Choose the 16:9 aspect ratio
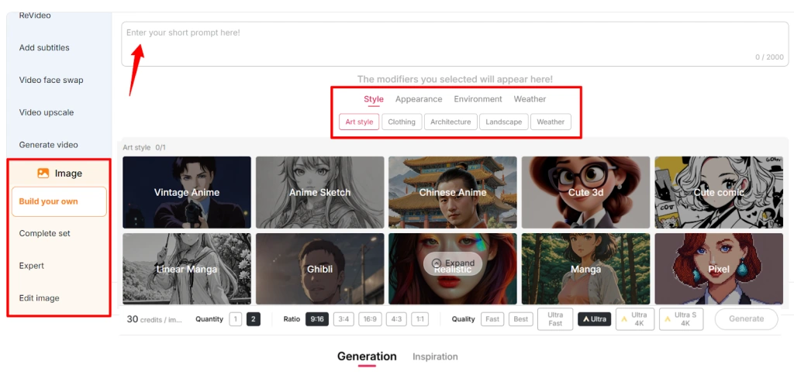Viewport: 794px width, 392px height. pos(370,319)
